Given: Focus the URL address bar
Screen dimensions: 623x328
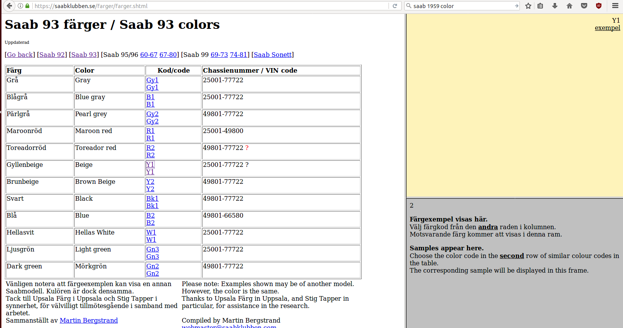Looking at the screenshot, I should 210,6.
